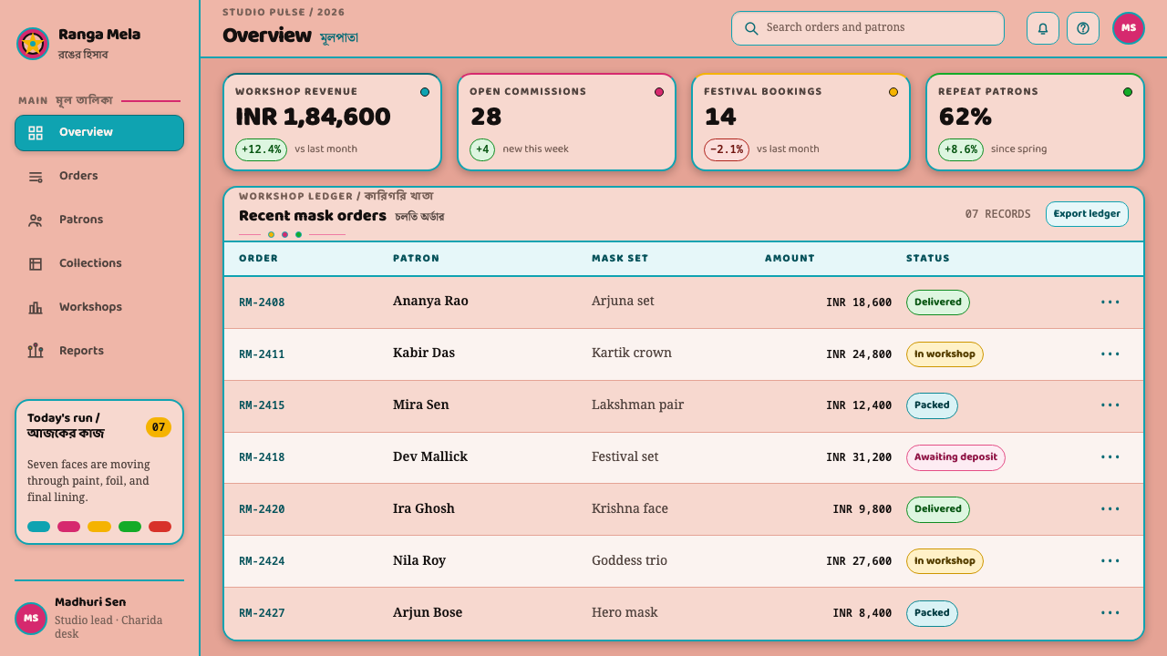
Task: Select the Overview sidebar item
Action: pyautogui.click(x=99, y=133)
